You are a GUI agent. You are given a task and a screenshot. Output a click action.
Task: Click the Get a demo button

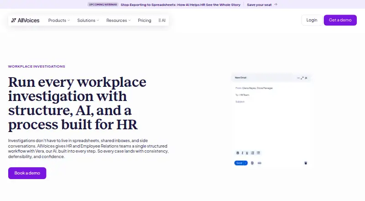coord(340,20)
